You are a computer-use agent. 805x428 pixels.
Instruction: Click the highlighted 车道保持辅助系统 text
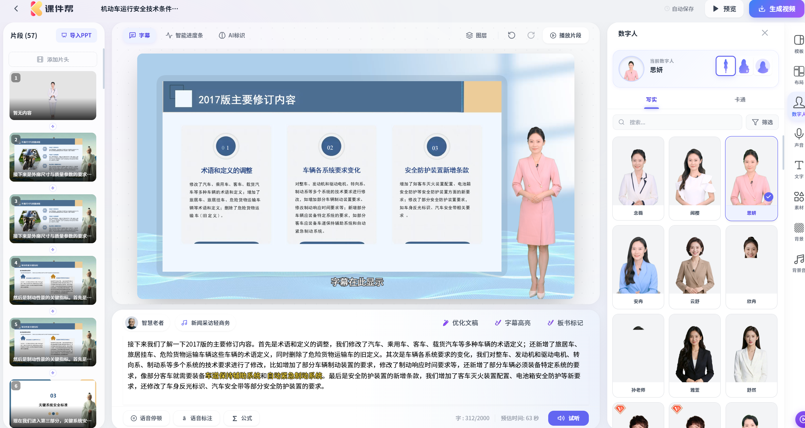point(233,376)
